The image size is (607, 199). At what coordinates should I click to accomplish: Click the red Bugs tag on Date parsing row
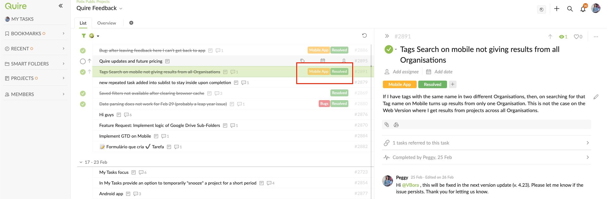(324, 104)
